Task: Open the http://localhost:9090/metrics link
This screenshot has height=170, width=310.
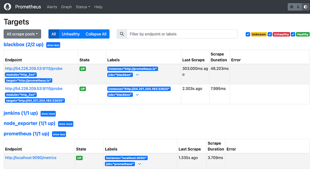Action: [30, 158]
